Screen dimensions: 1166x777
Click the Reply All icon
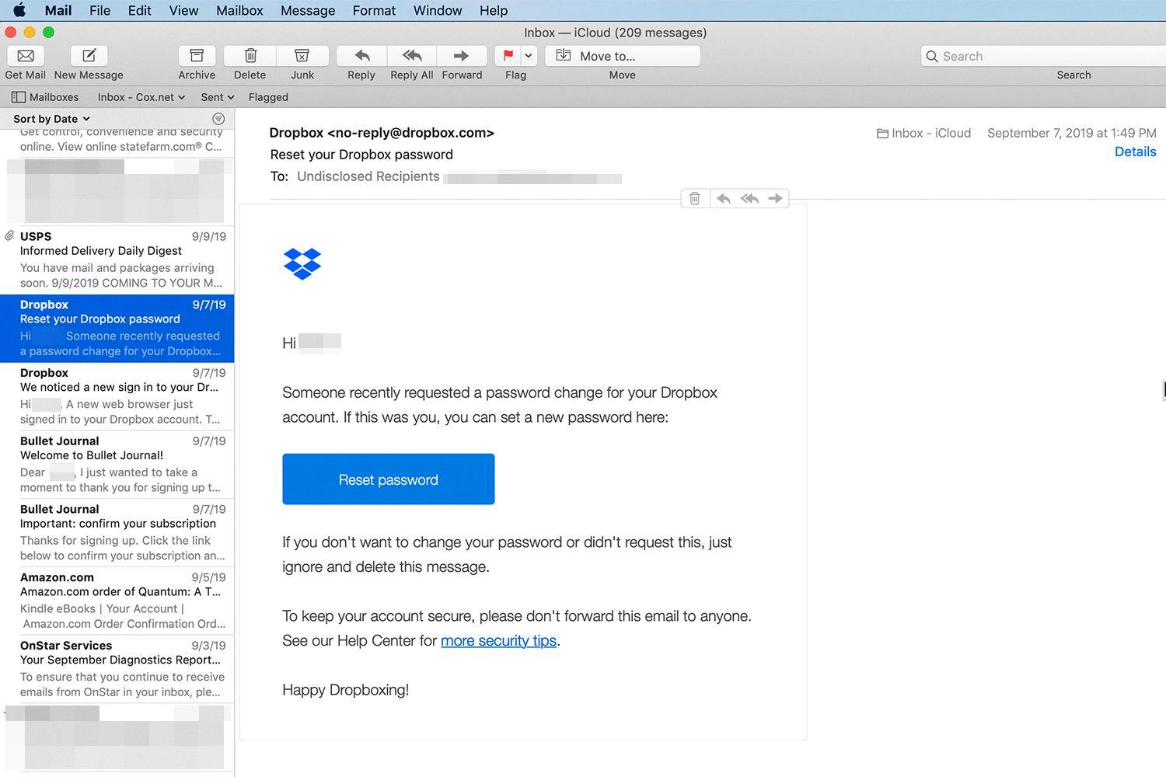tap(411, 56)
